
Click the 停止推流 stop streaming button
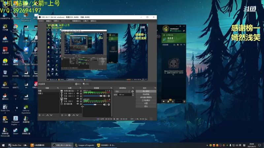tap(146, 91)
